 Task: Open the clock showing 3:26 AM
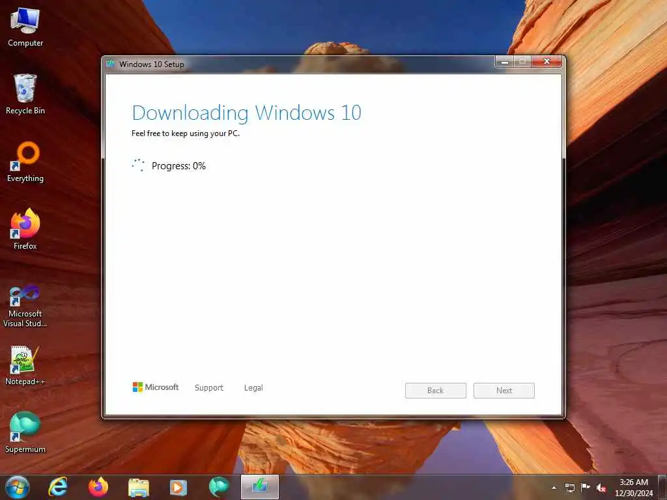pyautogui.click(x=633, y=488)
